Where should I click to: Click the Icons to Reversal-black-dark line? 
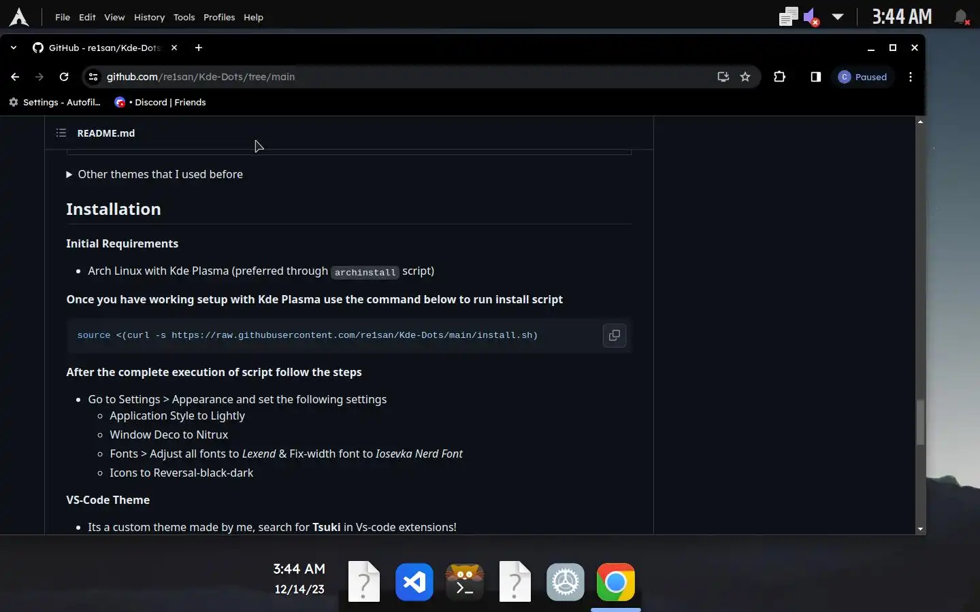tap(181, 473)
